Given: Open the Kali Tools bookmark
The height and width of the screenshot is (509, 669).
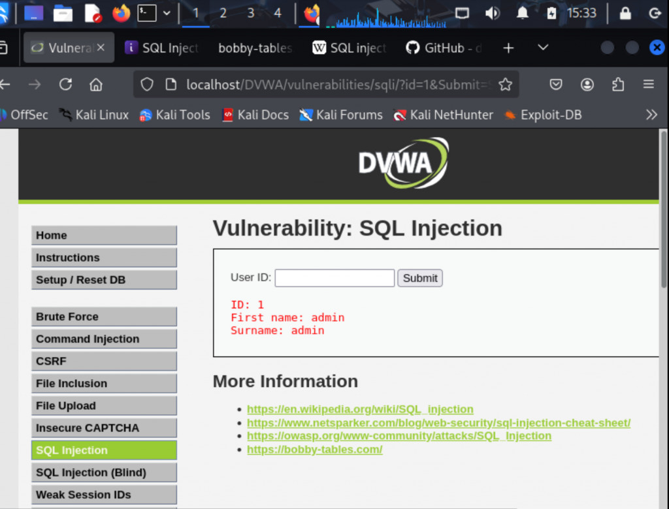Looking at the screenshot, I should point(175,115).
